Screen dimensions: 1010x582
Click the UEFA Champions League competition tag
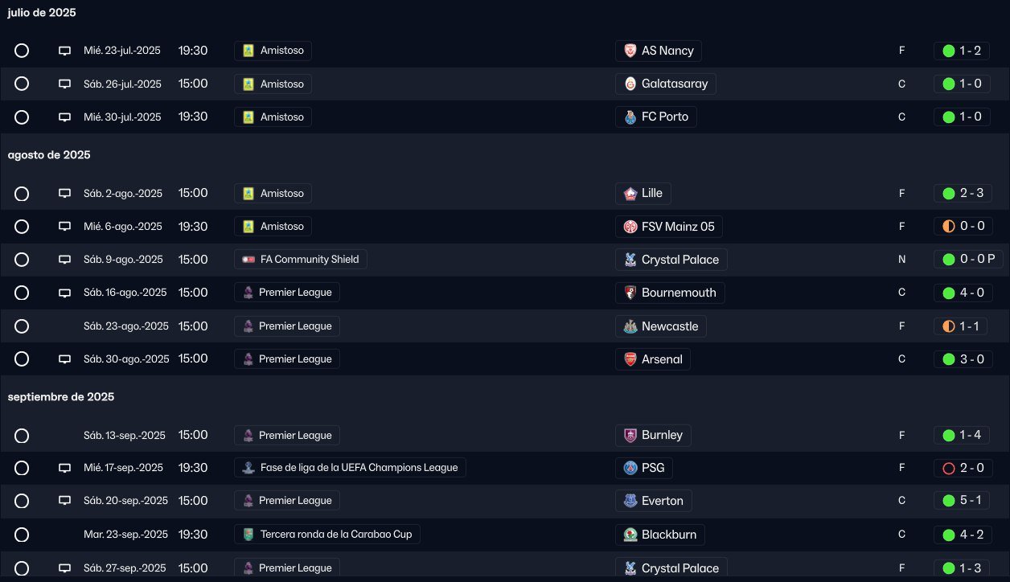click(x=350, y=468)
